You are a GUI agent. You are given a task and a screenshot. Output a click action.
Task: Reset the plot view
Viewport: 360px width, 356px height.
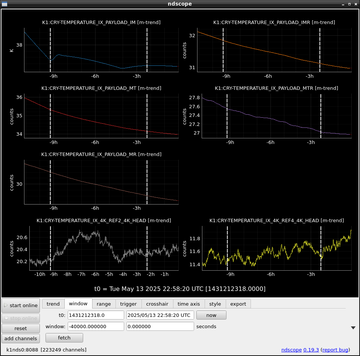click(21, 328)
